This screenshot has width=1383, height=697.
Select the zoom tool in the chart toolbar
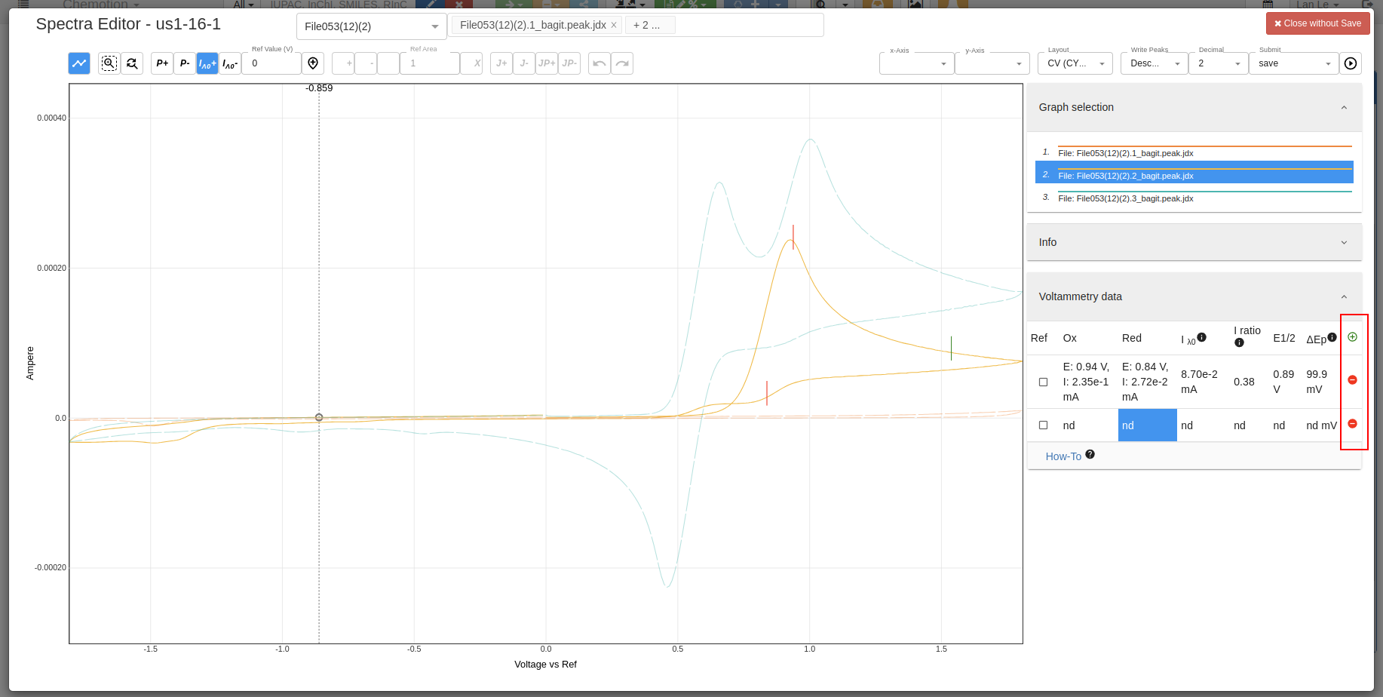109,63
